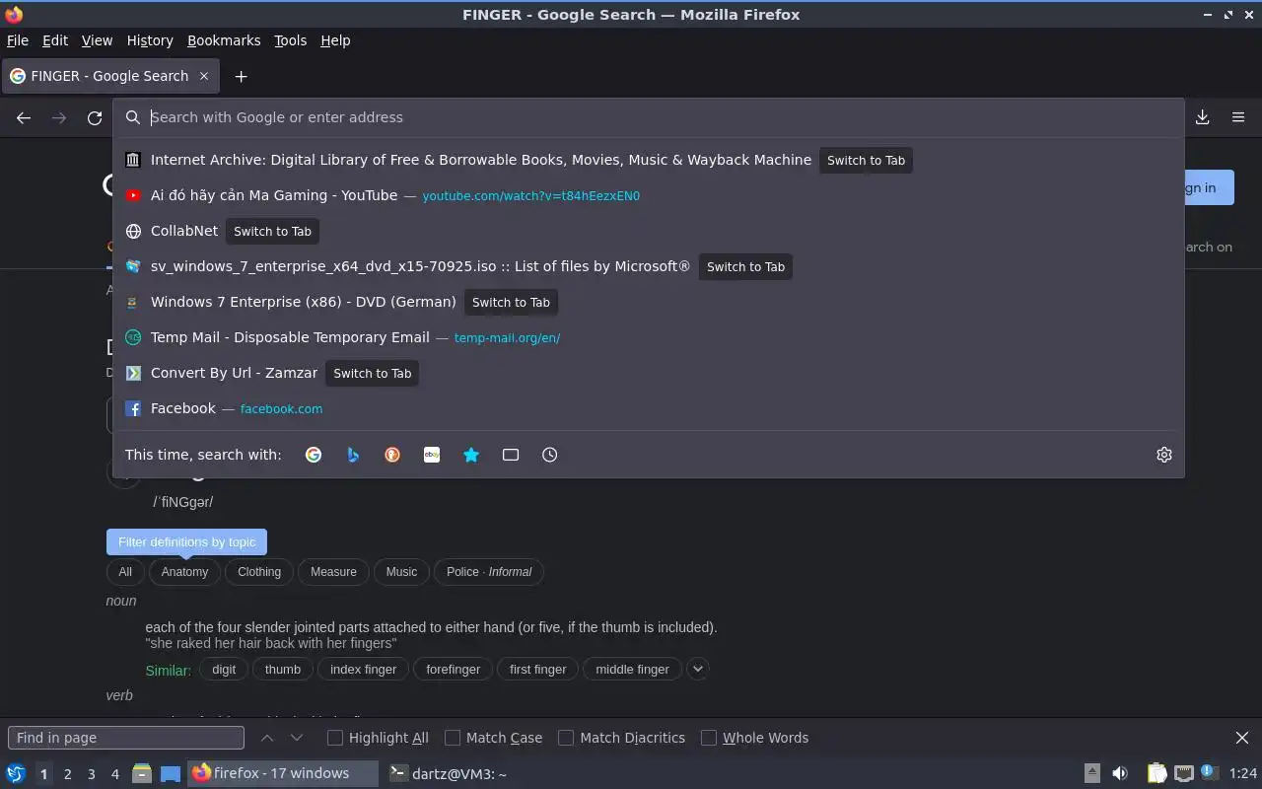Open a new tab

(241, 76)
